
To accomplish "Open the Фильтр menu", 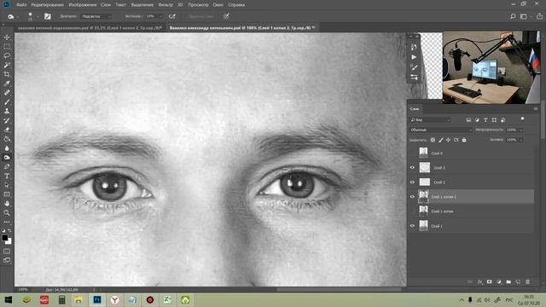I will 166,5.
